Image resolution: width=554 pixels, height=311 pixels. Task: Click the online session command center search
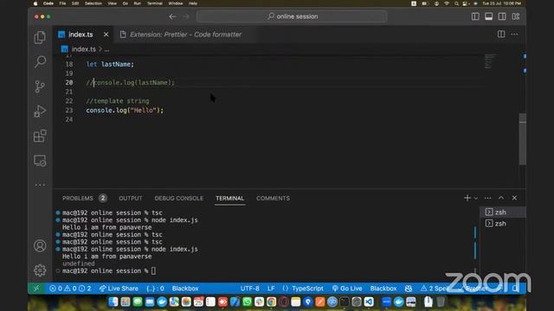point(292,16)
